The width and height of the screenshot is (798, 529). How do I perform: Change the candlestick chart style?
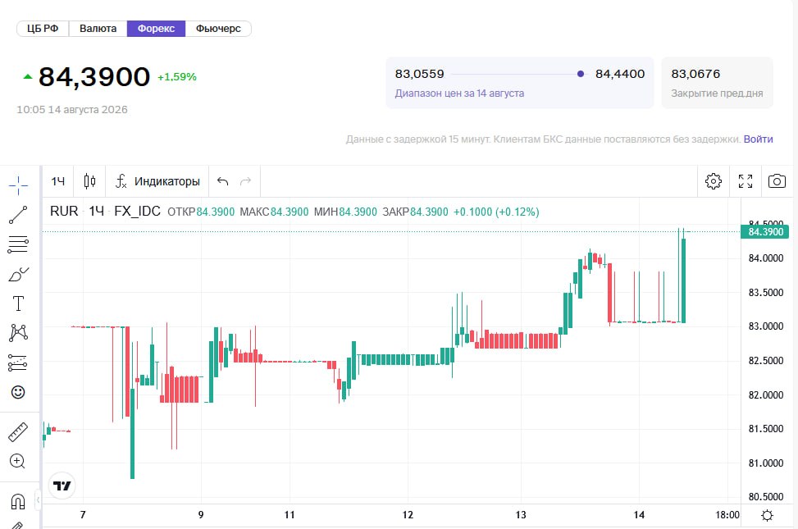tap(89, 180)
